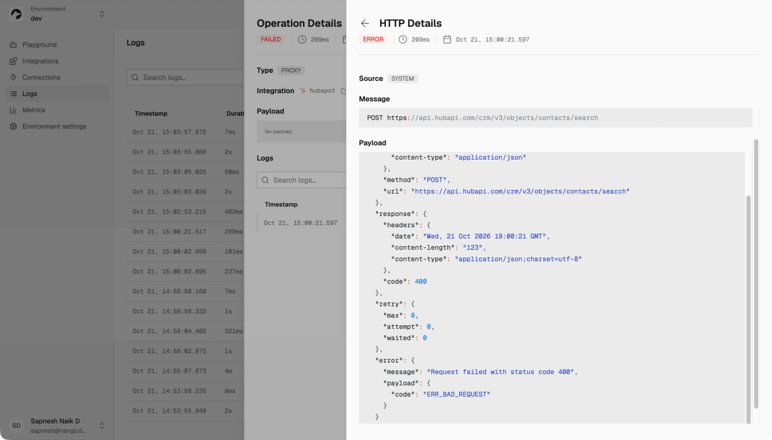Focus the Operation Details Search logs field

click(x=302, y=180)
